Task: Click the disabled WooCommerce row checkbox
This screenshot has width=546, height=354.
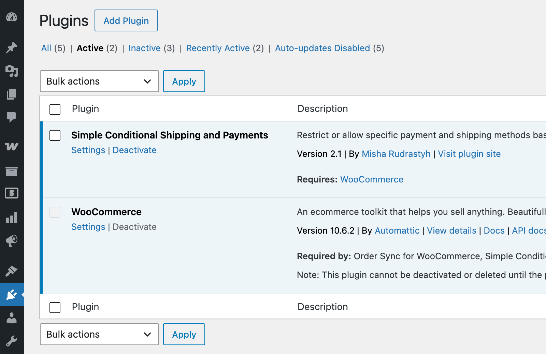Action: 55,212
